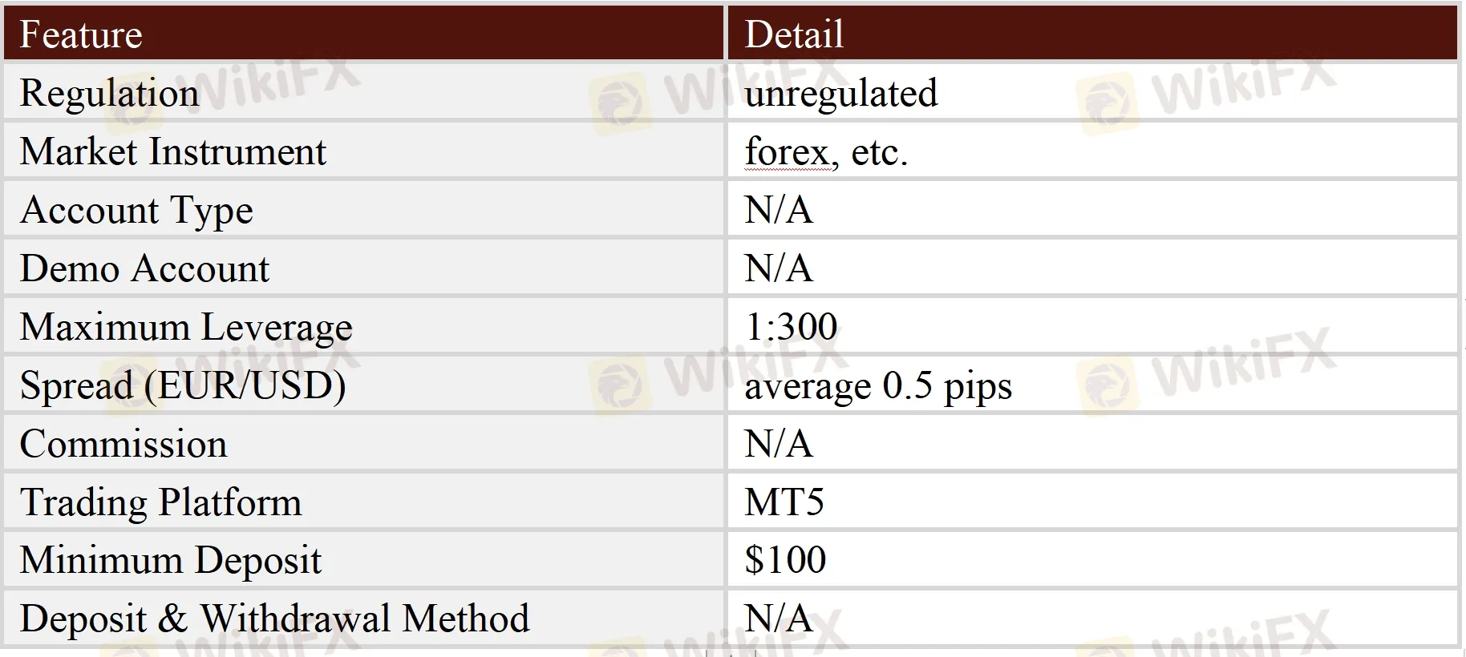Click the "average 0.5 pips" cell

[877, 386]
